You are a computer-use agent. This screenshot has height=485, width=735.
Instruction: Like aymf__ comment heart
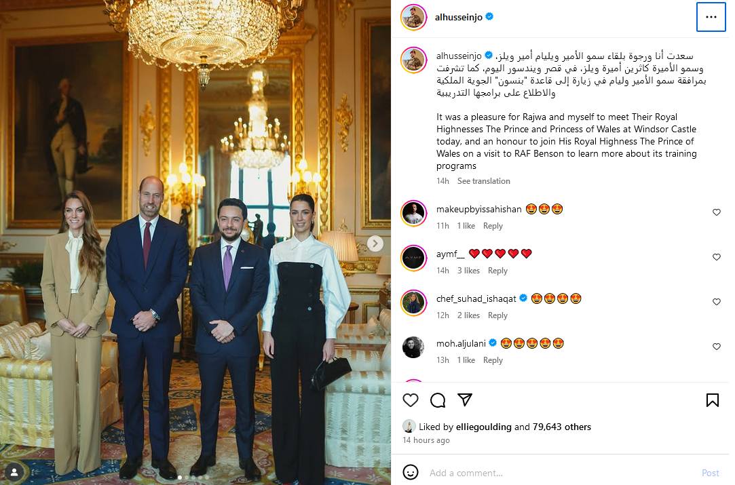pos(716,257)
